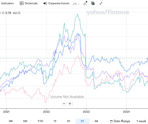The width and height of the screenshot is (148, 124).
Task: Click the Vol 0 readout
Action: click(17, 13)
